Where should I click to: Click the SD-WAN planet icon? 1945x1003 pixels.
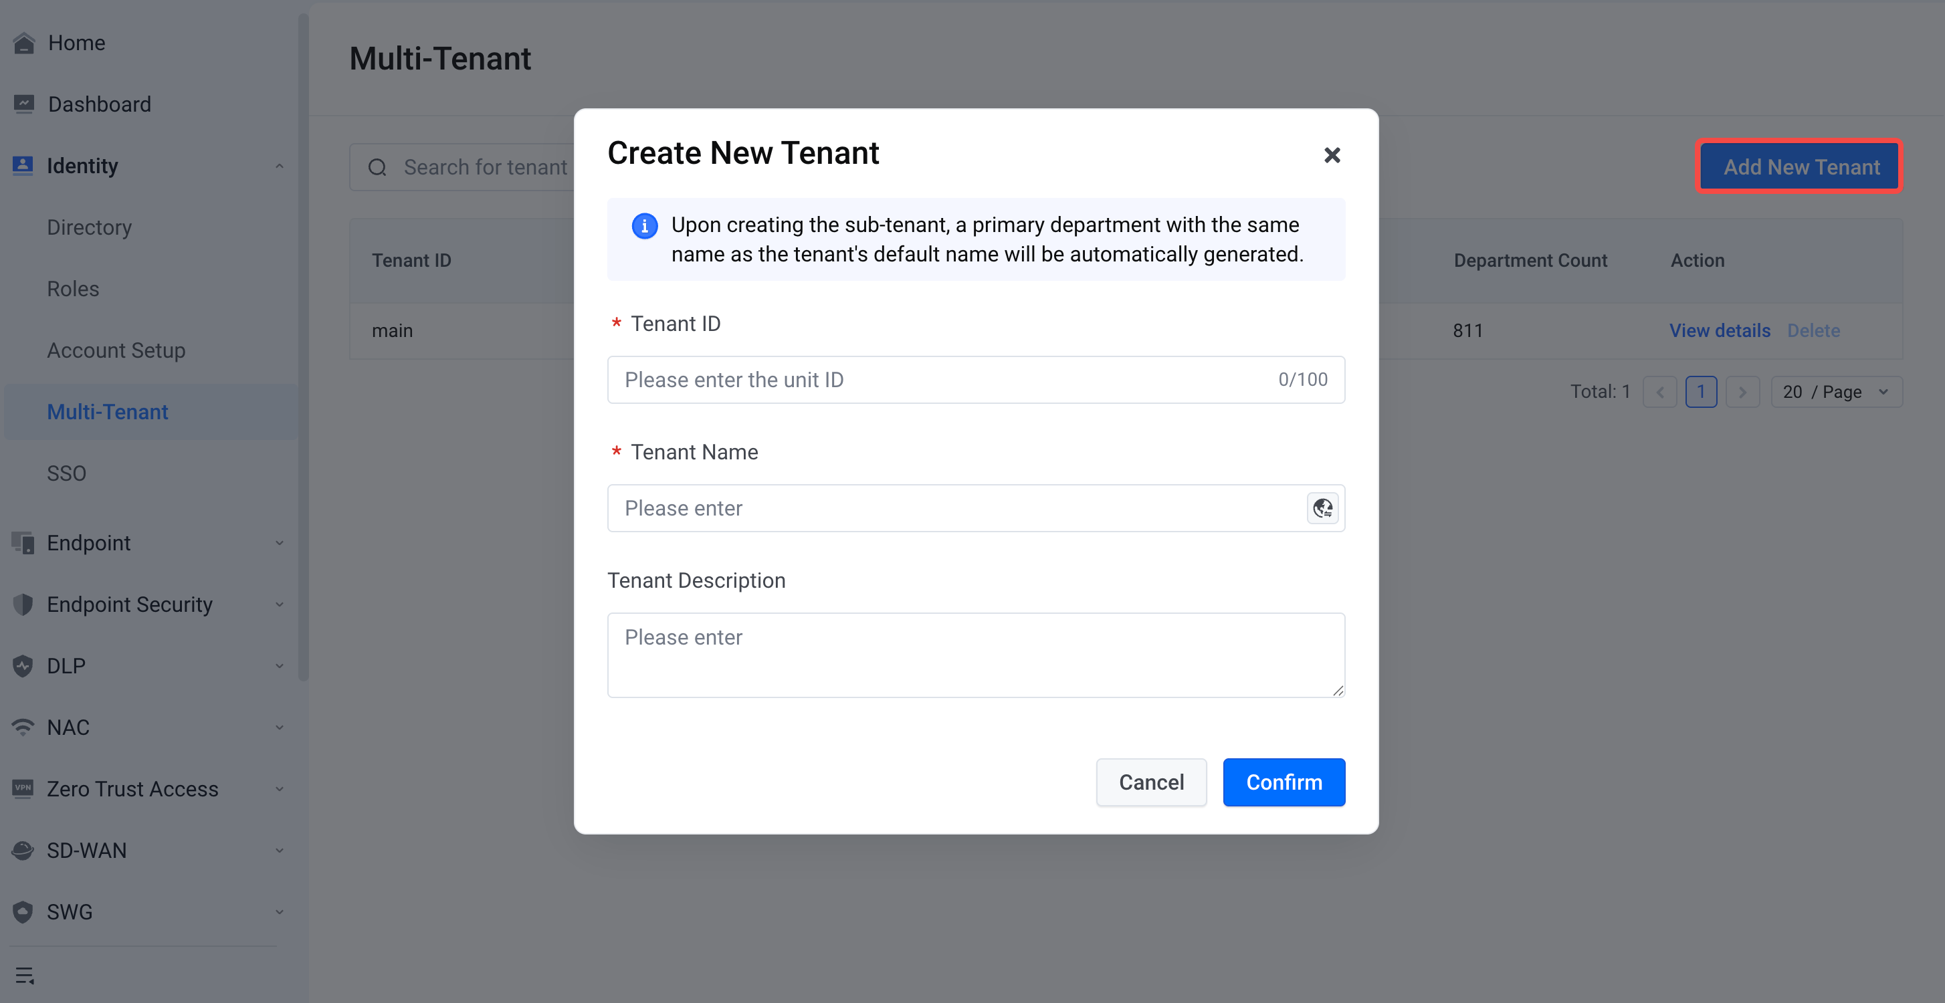(23, 850)
